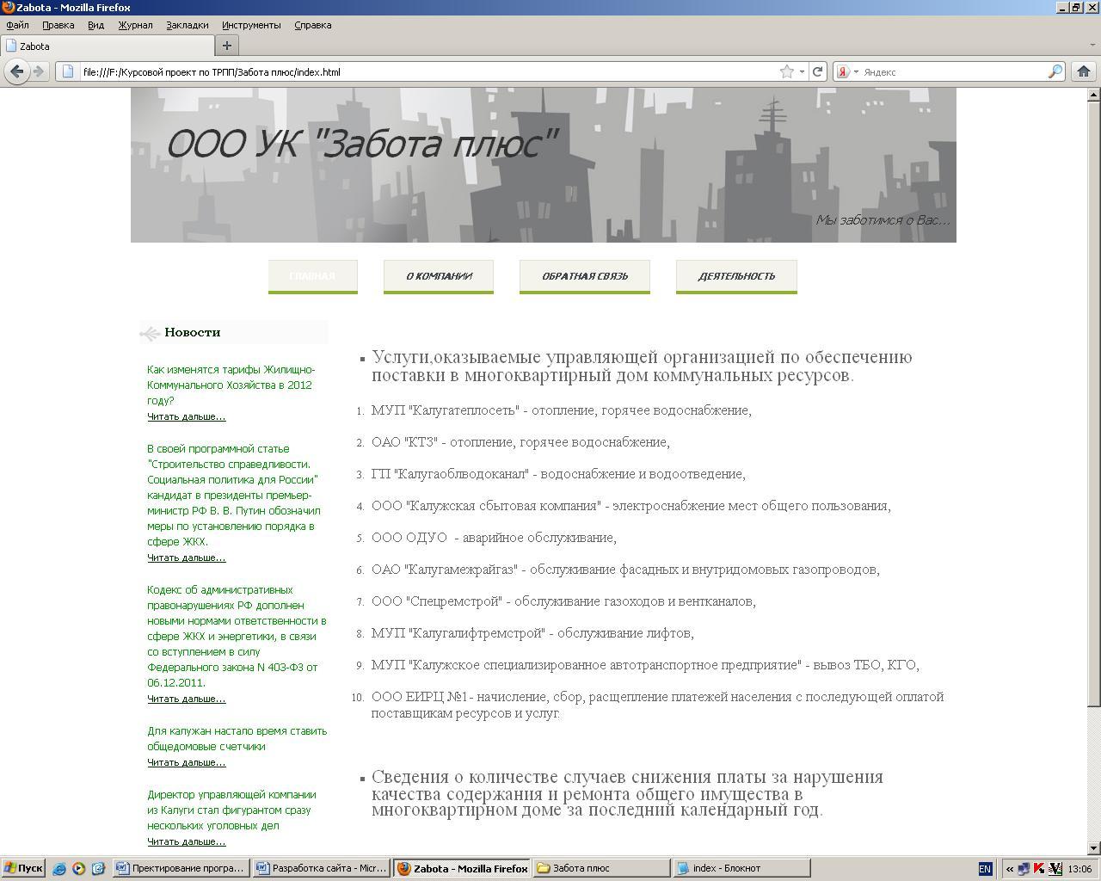The height and width of the screenshot is (881, 1101).
Task: Open the Правка menu
Action: tap(58, 25)
